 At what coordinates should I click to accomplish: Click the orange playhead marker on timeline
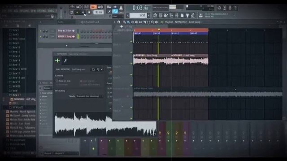tap(159, 30)
